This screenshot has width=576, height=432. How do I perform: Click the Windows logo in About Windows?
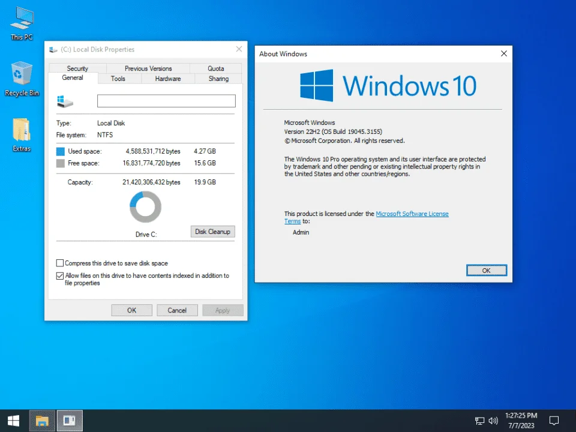click(317, 85)
